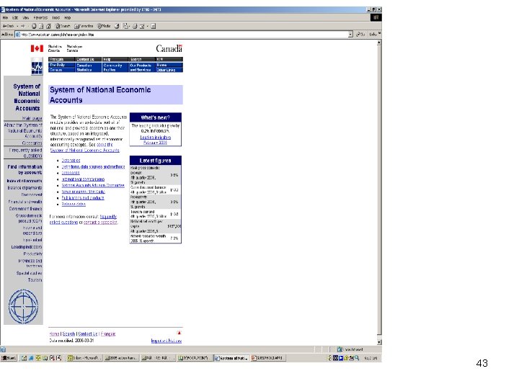Open the Back button history dropdown arrow
This screenshot has height=389, width=519.
click(17, 26)
